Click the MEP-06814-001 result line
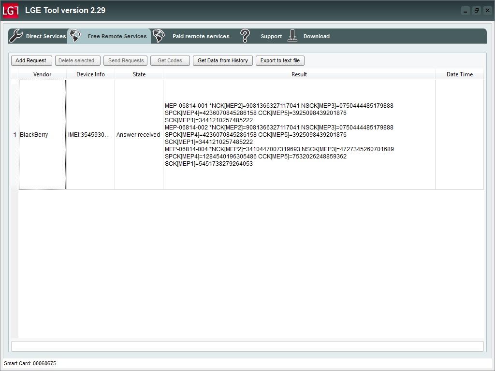 pyautogui.click(x=279, y=106)
